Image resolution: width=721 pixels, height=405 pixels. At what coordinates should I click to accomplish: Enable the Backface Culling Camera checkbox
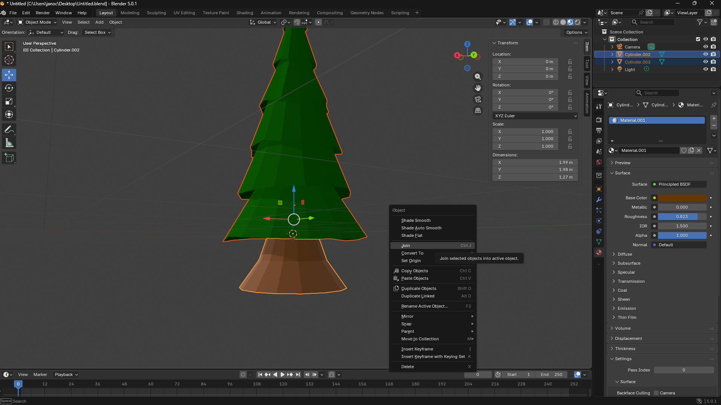[656, 393]
